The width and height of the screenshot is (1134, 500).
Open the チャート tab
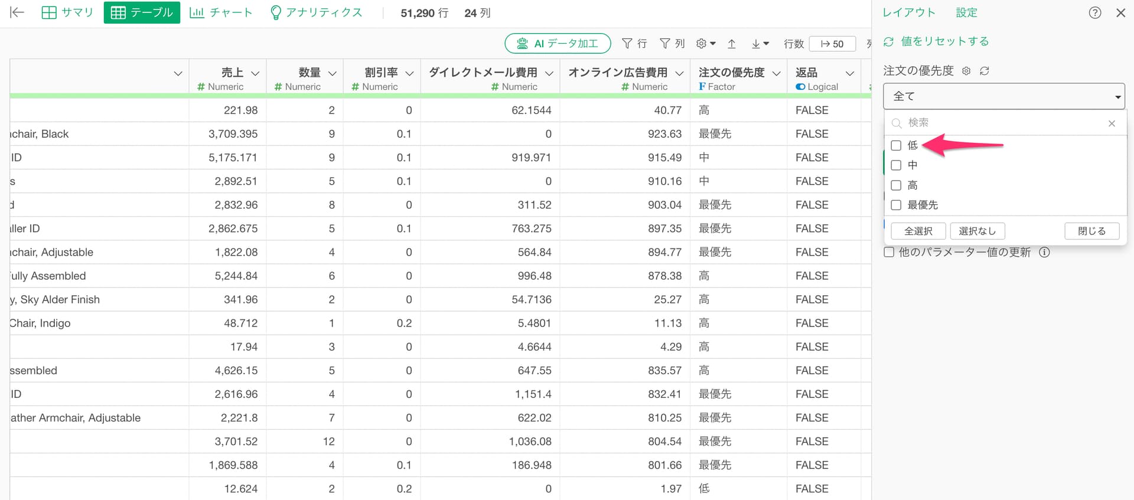coord(221,12)
